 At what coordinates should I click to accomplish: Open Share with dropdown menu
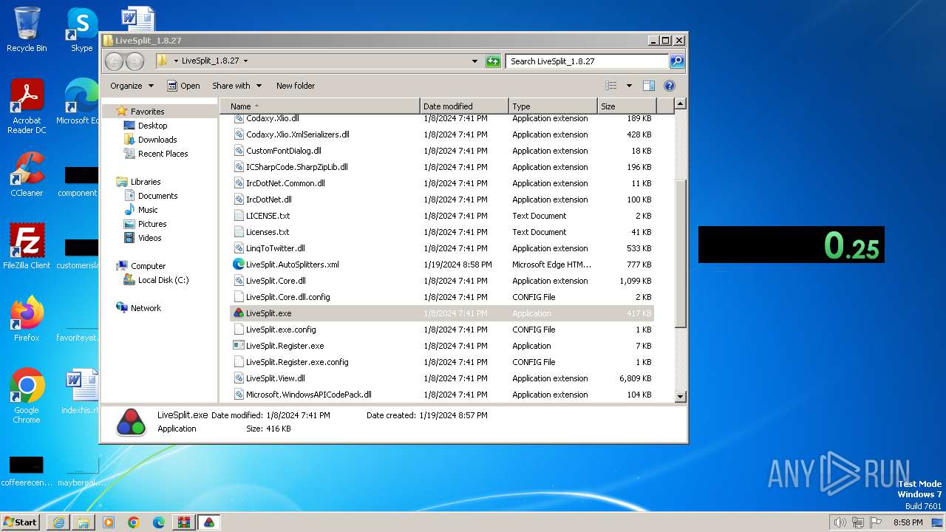(236, 86)
